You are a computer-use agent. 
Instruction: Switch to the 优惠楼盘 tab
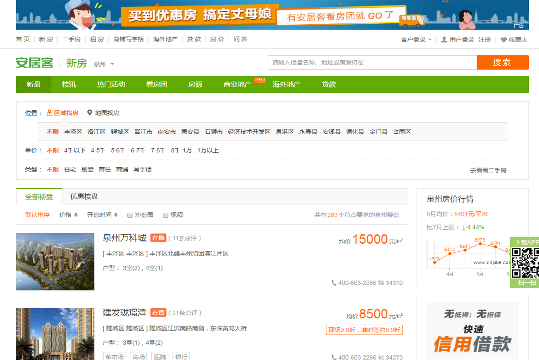(x=84, y=197)
